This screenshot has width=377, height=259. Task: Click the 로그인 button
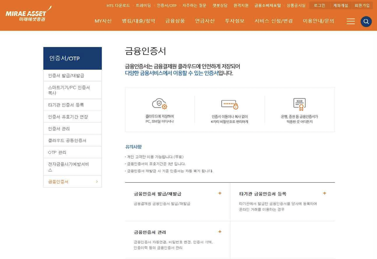coord(319,5)
